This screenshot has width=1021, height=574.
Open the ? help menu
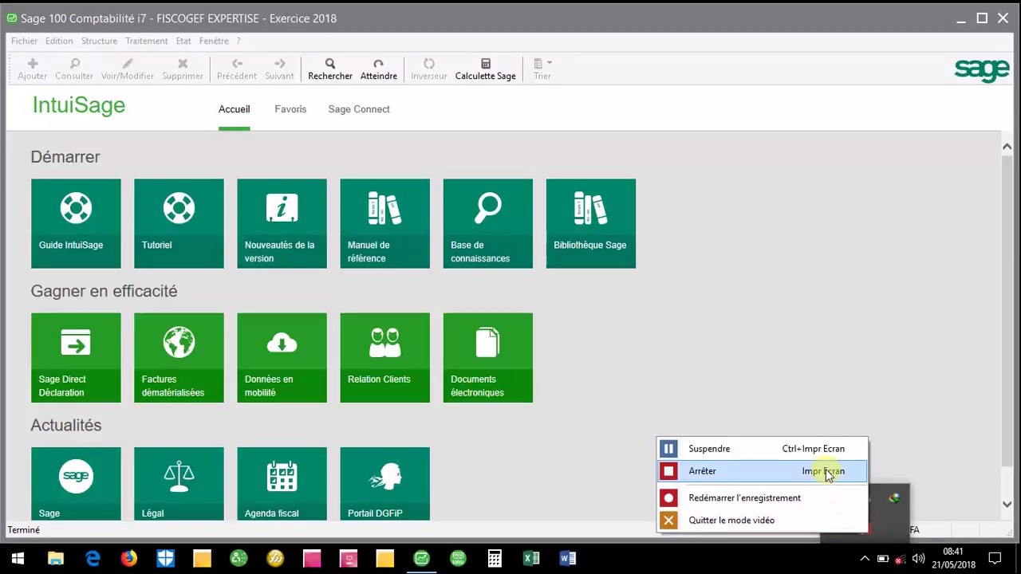coord(238,41)
